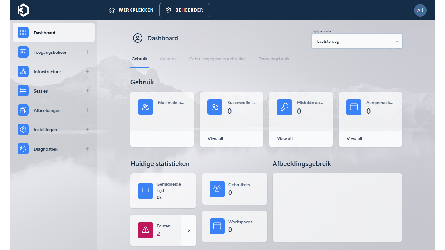Click the Infrastructuur sidebar icon
This screenshot has width=445, height=250.
coord(23,71)
